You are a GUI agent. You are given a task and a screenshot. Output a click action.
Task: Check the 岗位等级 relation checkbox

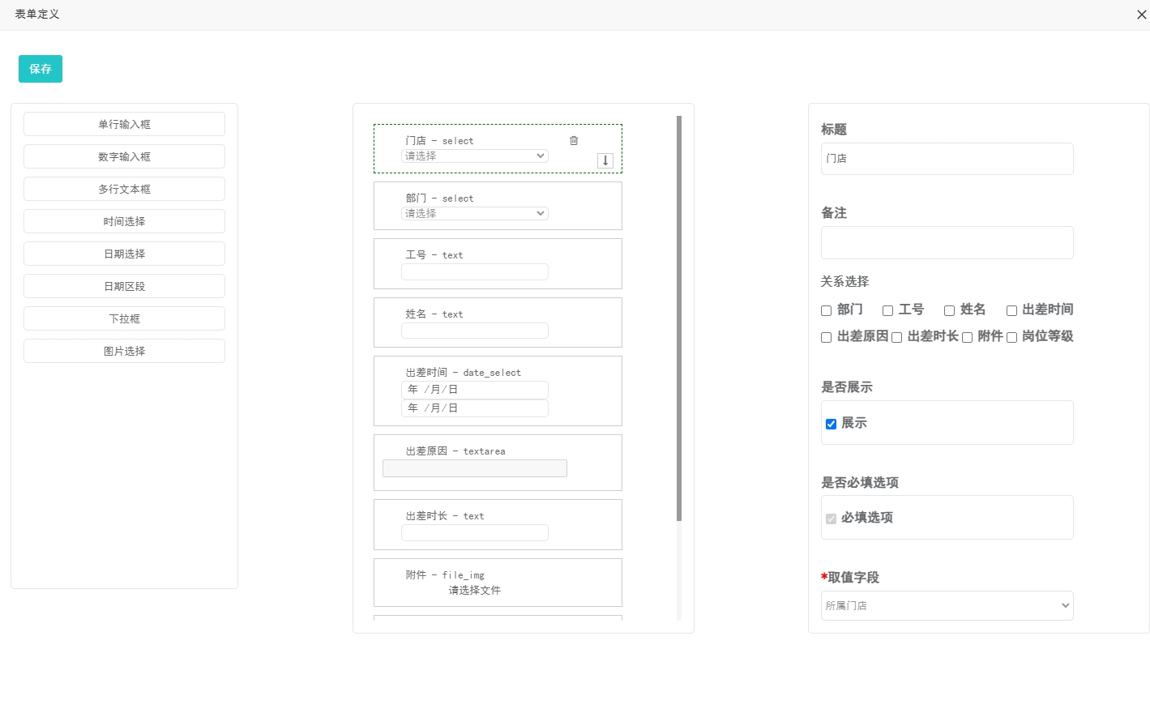[x=1011, y=337]
